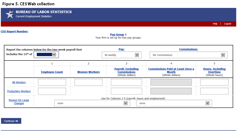Focus the Production Workers Employee Count field
Image resolution: width=237 pixels, height=131 pixels.
point(52,91)
